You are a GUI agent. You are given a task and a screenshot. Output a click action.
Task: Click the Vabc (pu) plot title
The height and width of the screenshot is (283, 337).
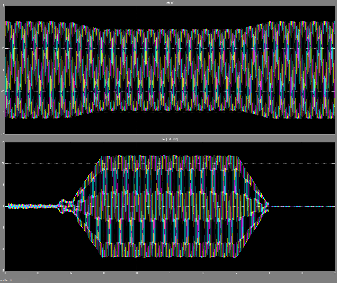[x=170, y=3]
